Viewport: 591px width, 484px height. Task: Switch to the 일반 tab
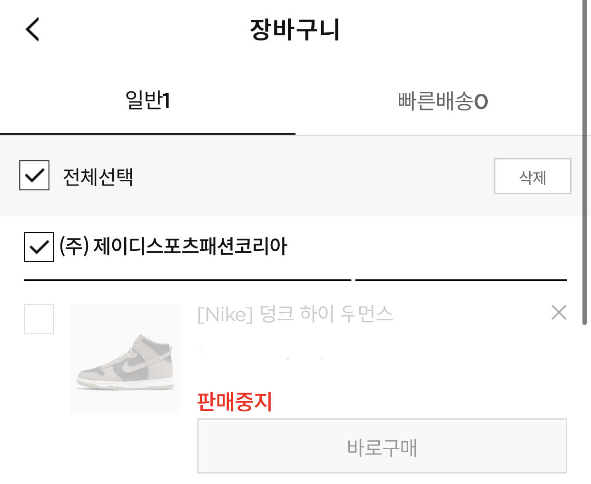pyautogui.click(x=148, y=101)
